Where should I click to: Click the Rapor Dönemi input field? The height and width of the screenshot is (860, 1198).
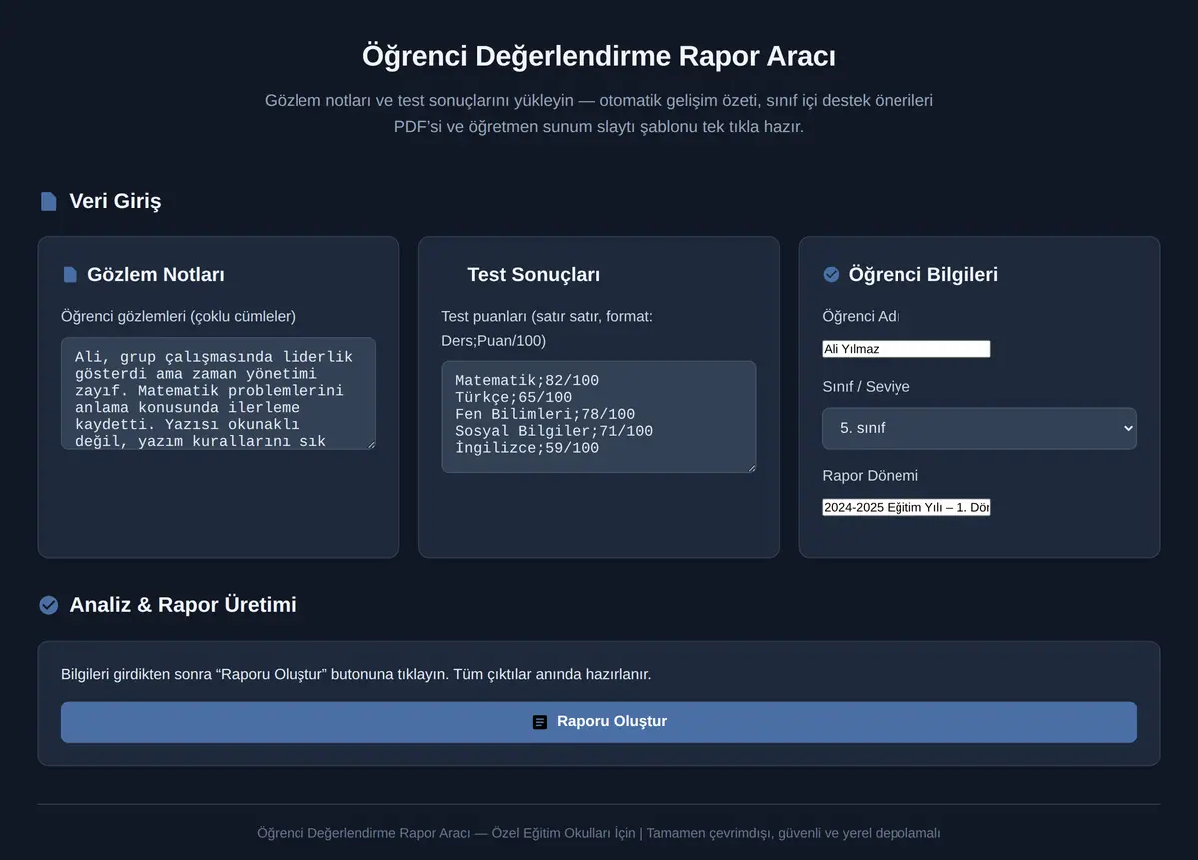pyautogui.click(x=906, y=508)
